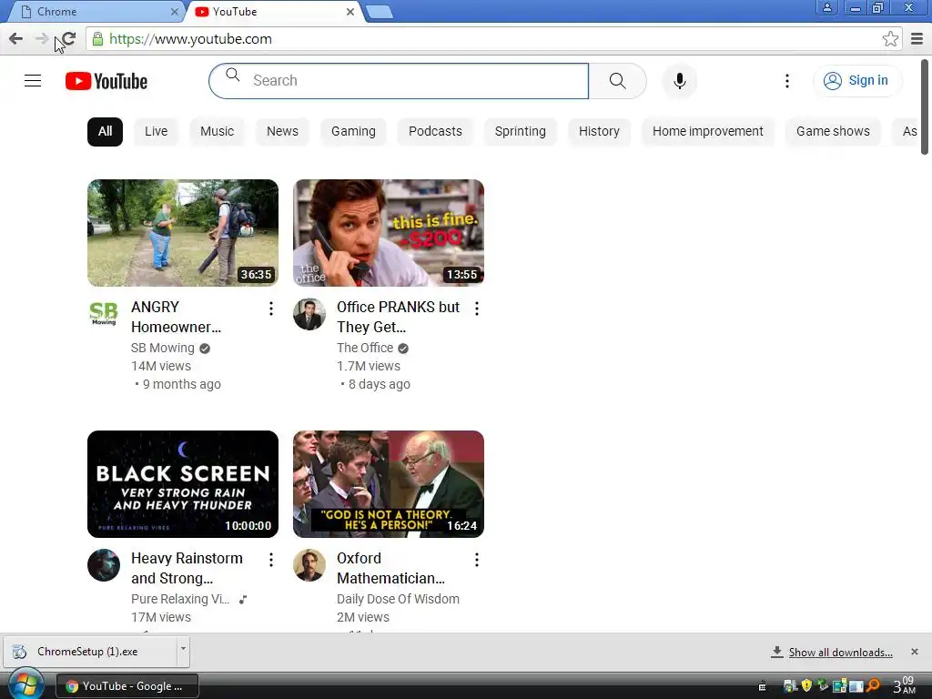
Task: Open the SB Mowing channel avatar
Action: (x=104, y=314)
